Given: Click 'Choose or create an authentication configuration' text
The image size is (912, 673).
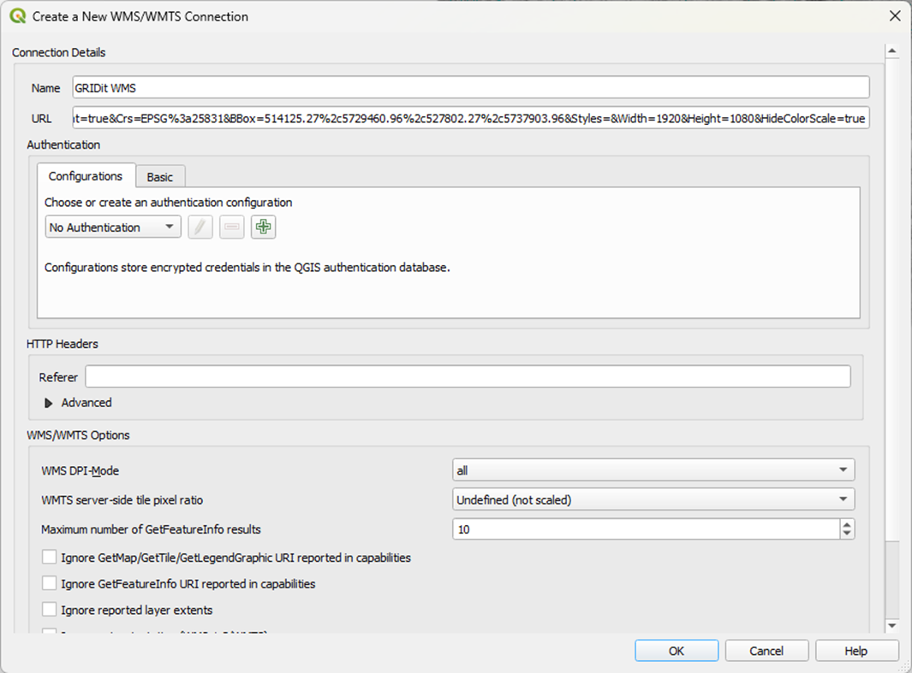Looking at the screenshot, I should click(168, 202).
